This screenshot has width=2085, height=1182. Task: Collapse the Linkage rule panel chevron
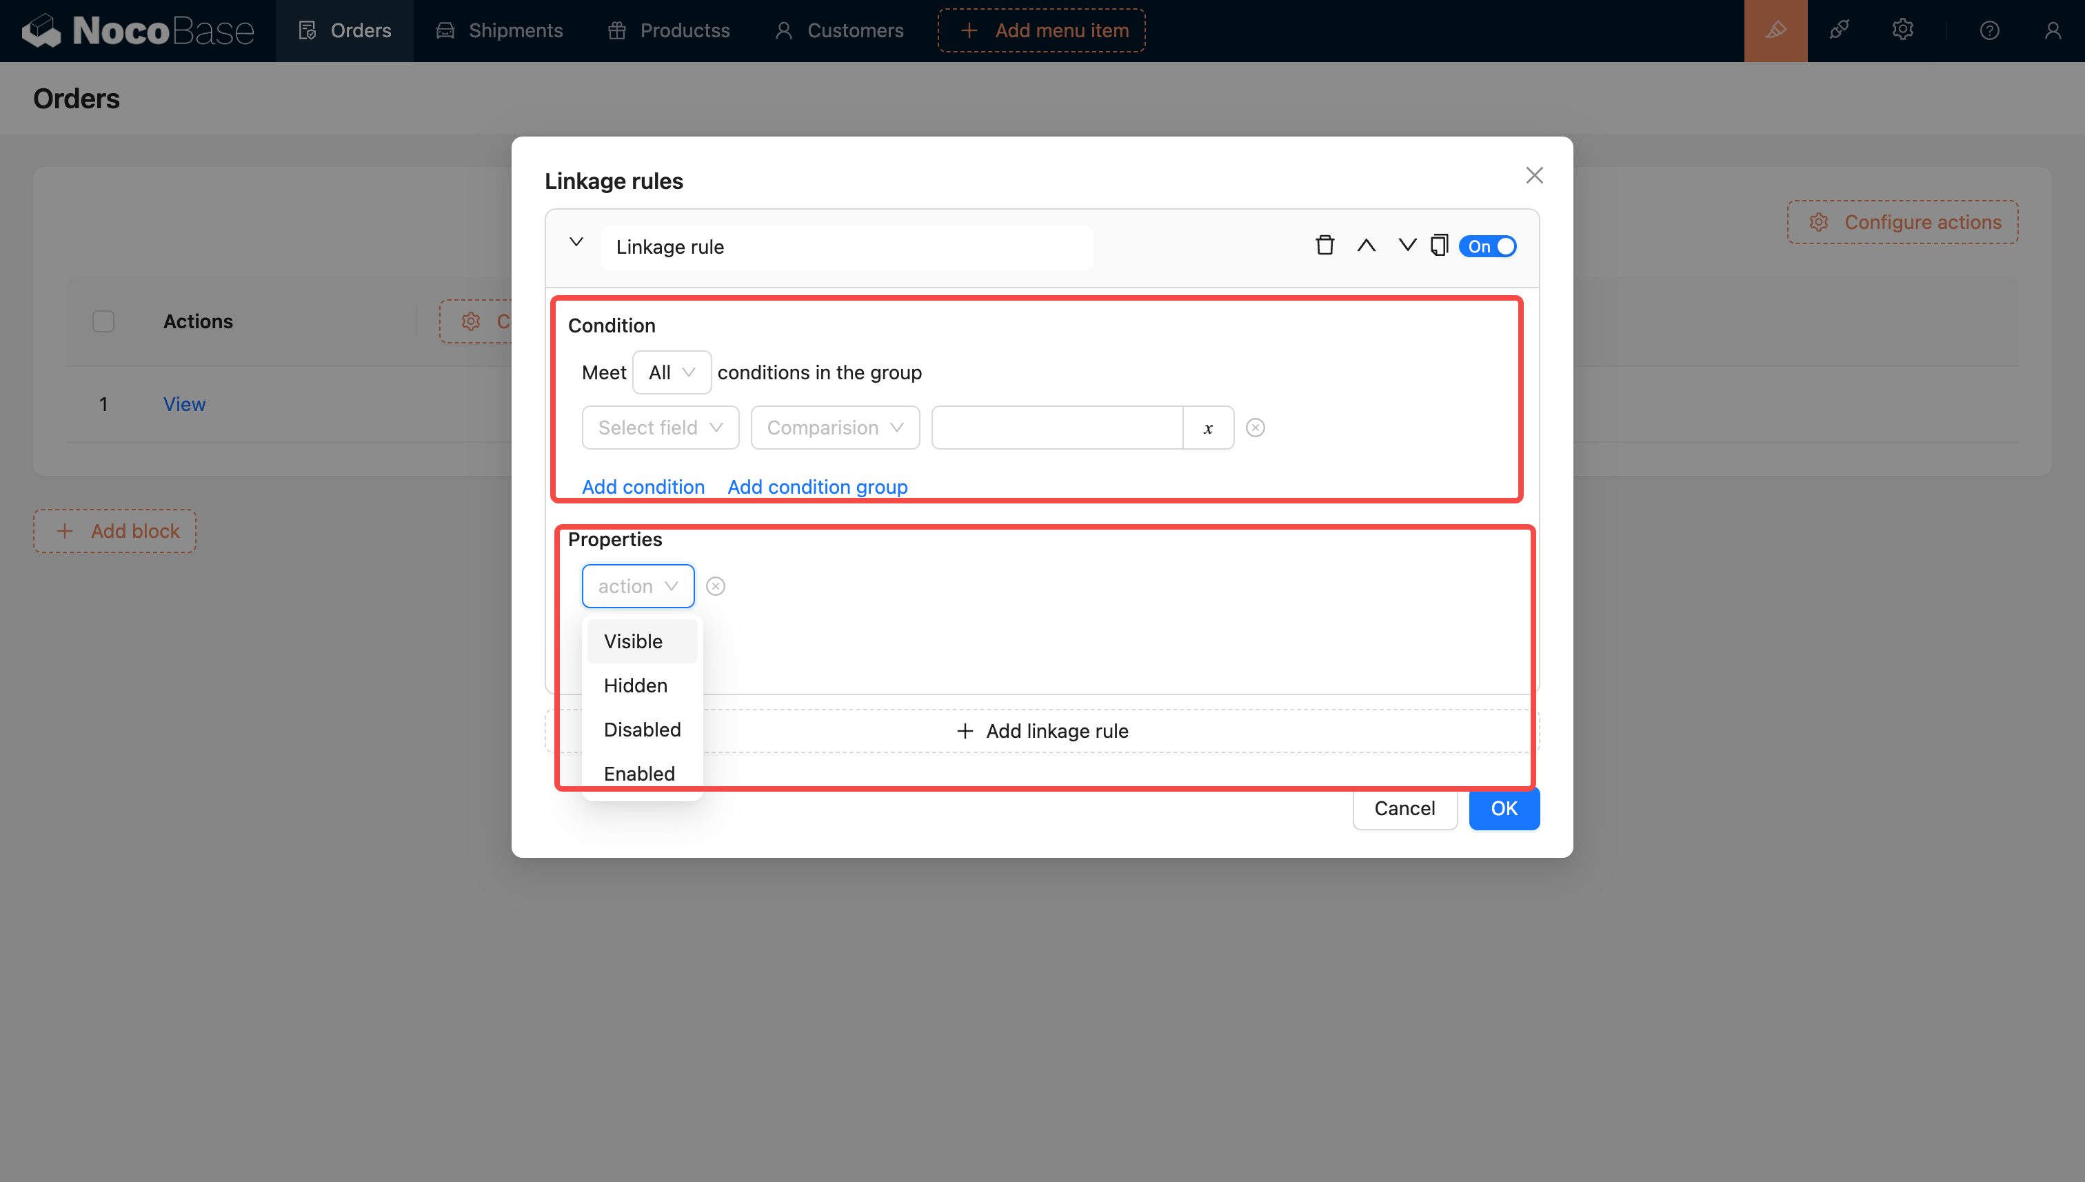576,243
